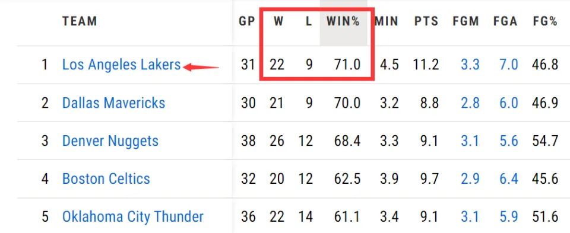Sort by the W wins column header
This screenshot has width=570, height=233.
pos(278,21)
